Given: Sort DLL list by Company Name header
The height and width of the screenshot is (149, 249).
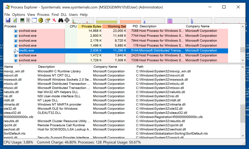Looking at the screenshot, I should (114, 67).
